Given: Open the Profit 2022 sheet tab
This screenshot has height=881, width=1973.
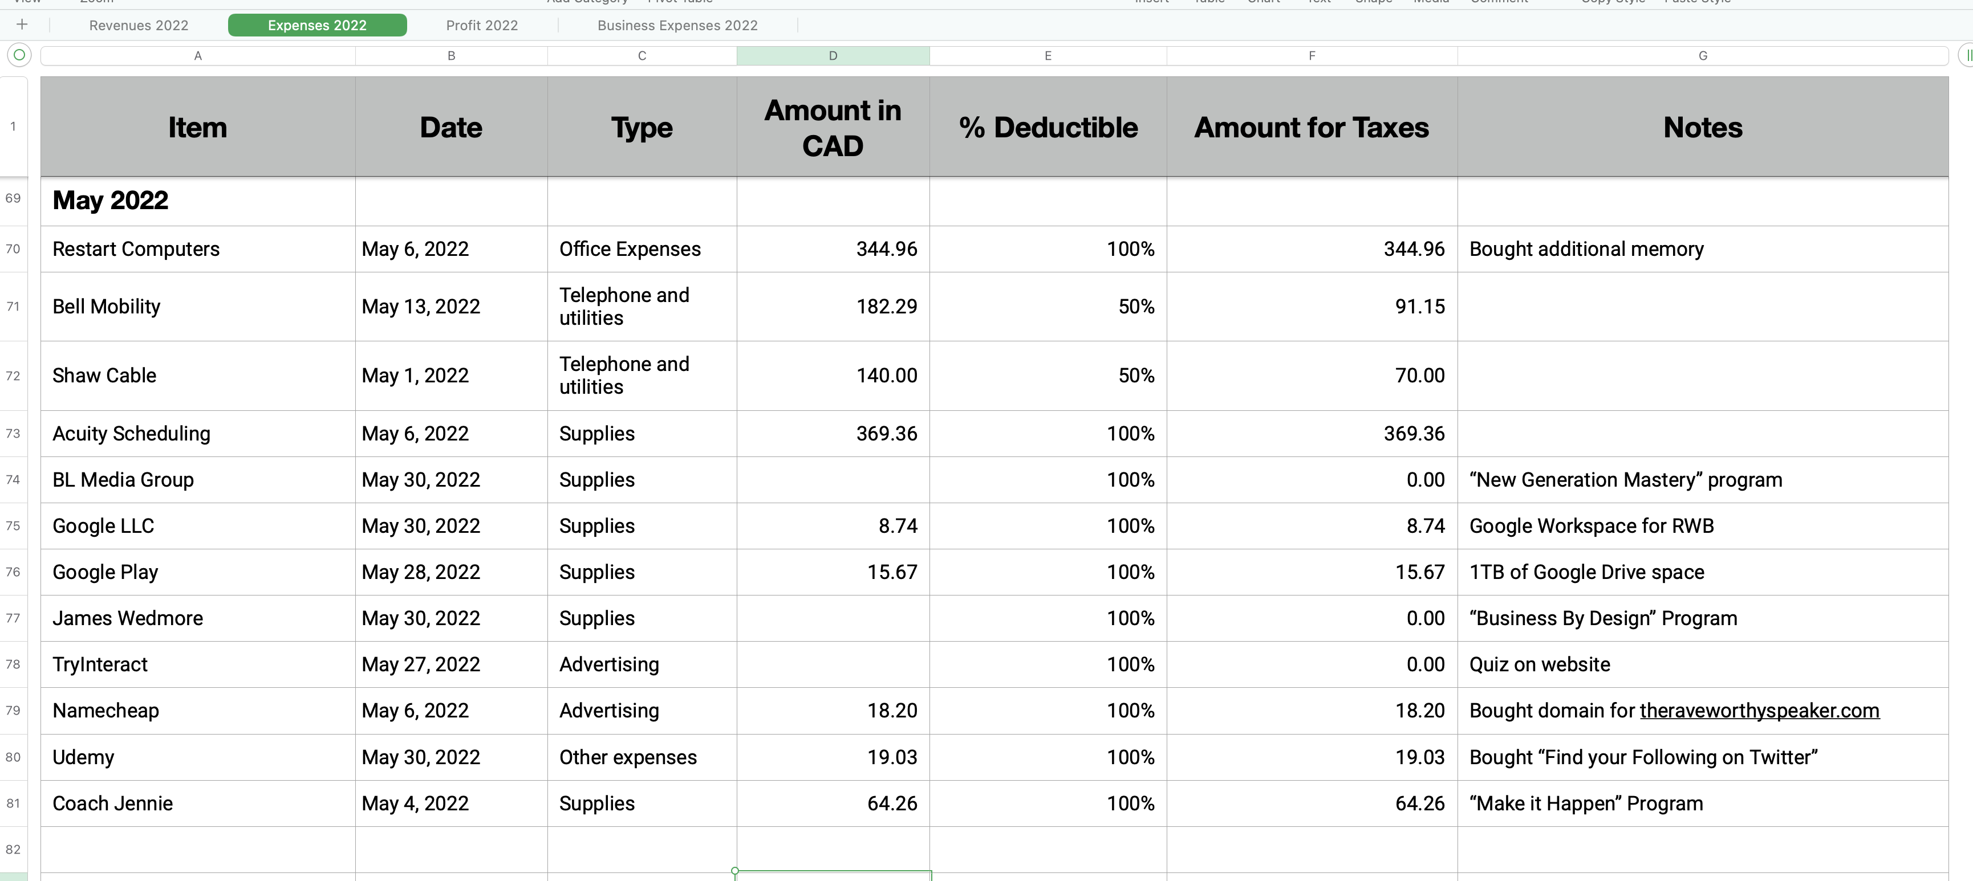Looking at the screenshot, I should pyautogui.click(x=482, y=25).
